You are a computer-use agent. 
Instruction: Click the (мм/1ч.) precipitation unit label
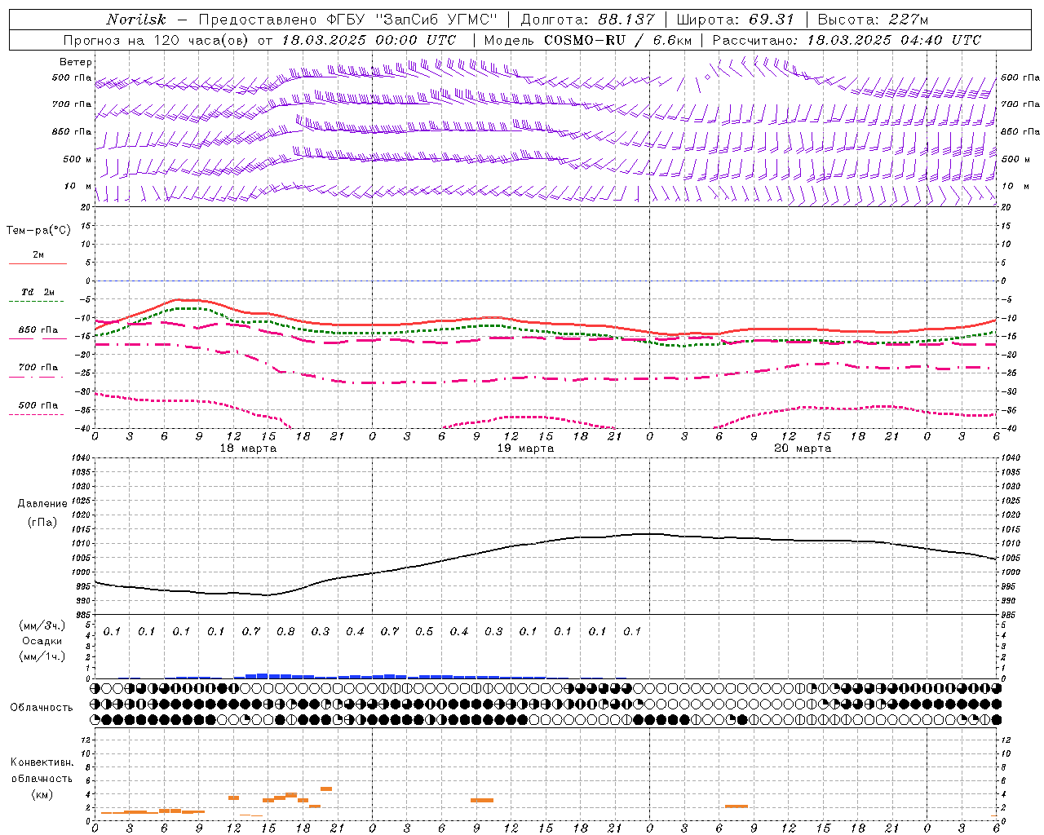[42, 656]
